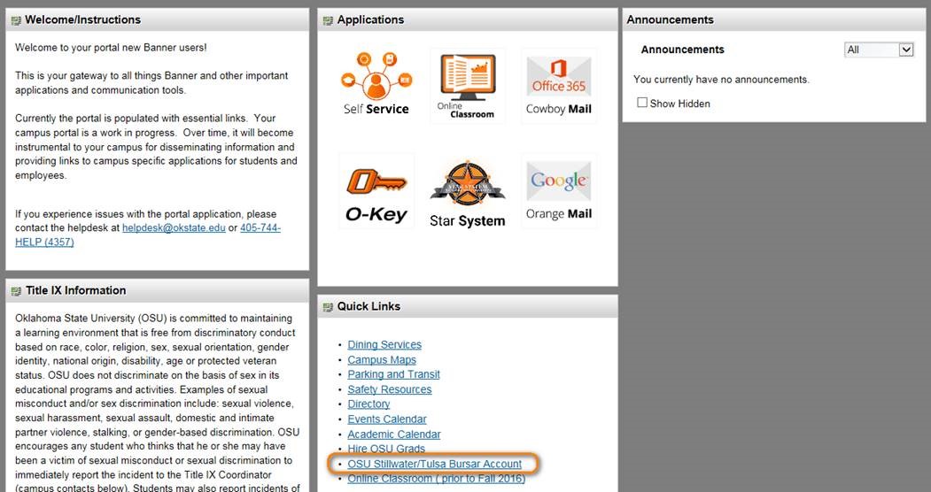Open Safety Resources quick link
931x492 pixels.
pyautogui.click(x=390, y=389)
